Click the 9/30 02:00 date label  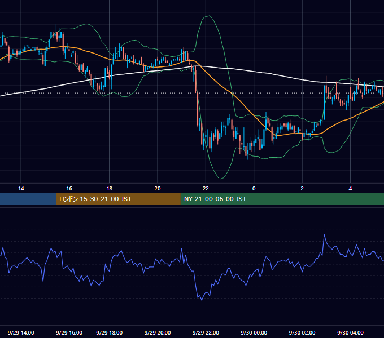coord(302,332)
